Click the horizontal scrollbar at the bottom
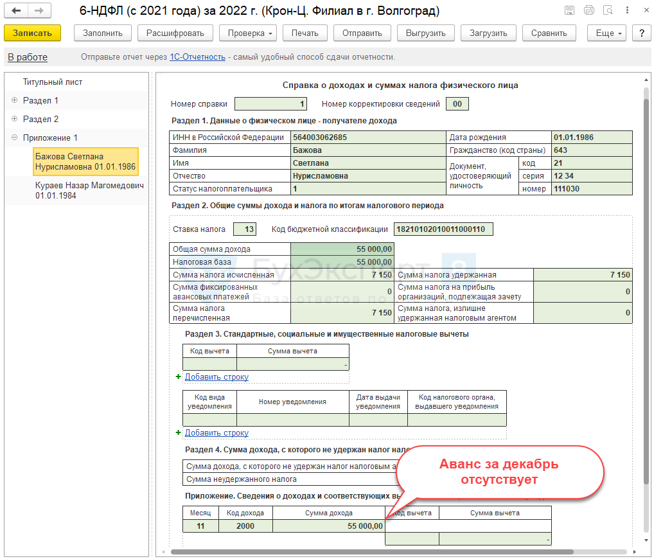 click(371, 552)
